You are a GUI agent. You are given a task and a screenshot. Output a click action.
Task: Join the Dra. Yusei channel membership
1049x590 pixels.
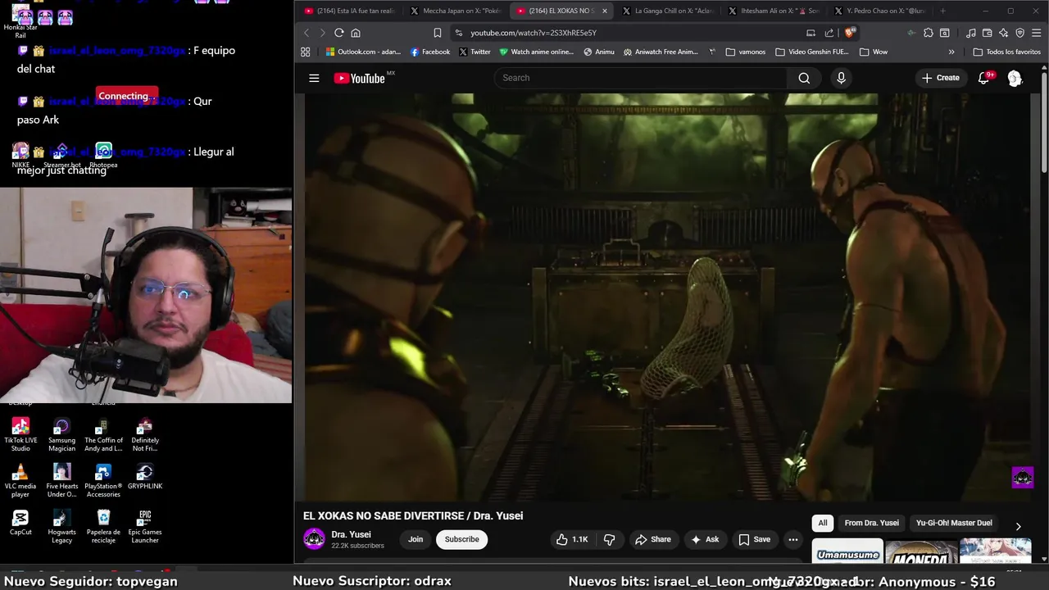coord(416,539)
